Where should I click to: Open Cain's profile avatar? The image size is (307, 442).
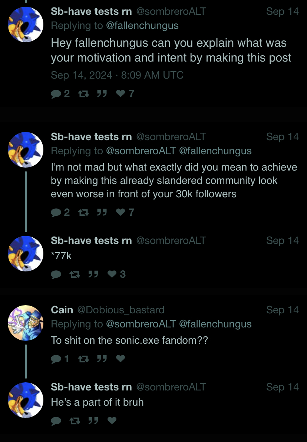click(26, 323)
